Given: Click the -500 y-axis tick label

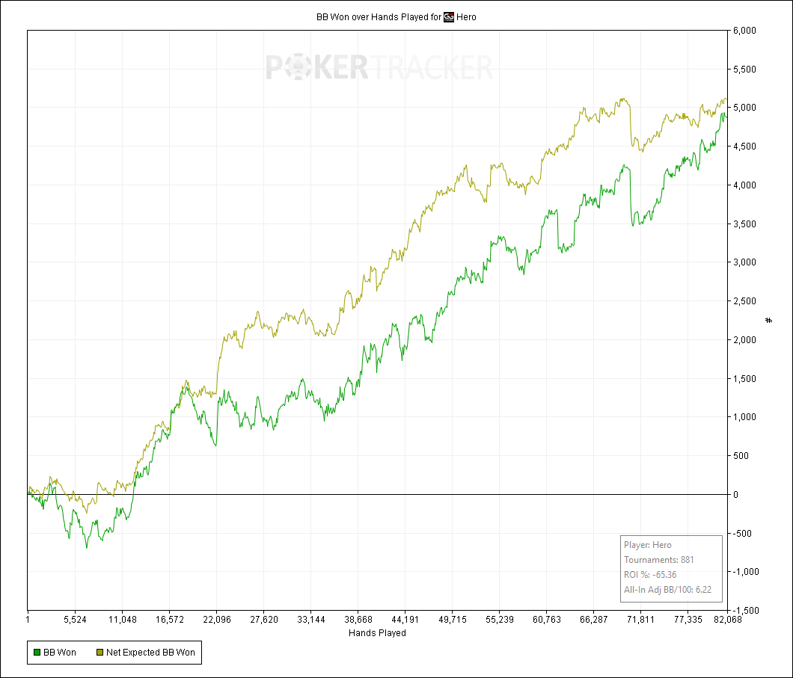Looking at the screenshot, I should [742, 534].
